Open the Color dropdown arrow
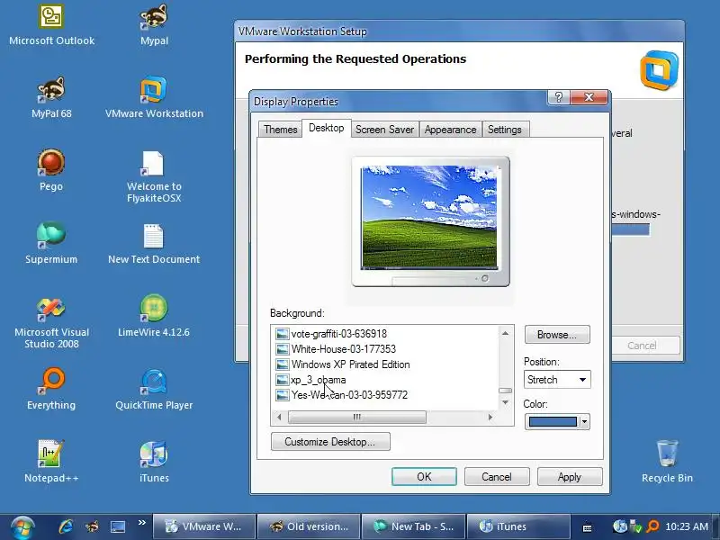This screenshot has height=540, width=720. click(584, 421)
